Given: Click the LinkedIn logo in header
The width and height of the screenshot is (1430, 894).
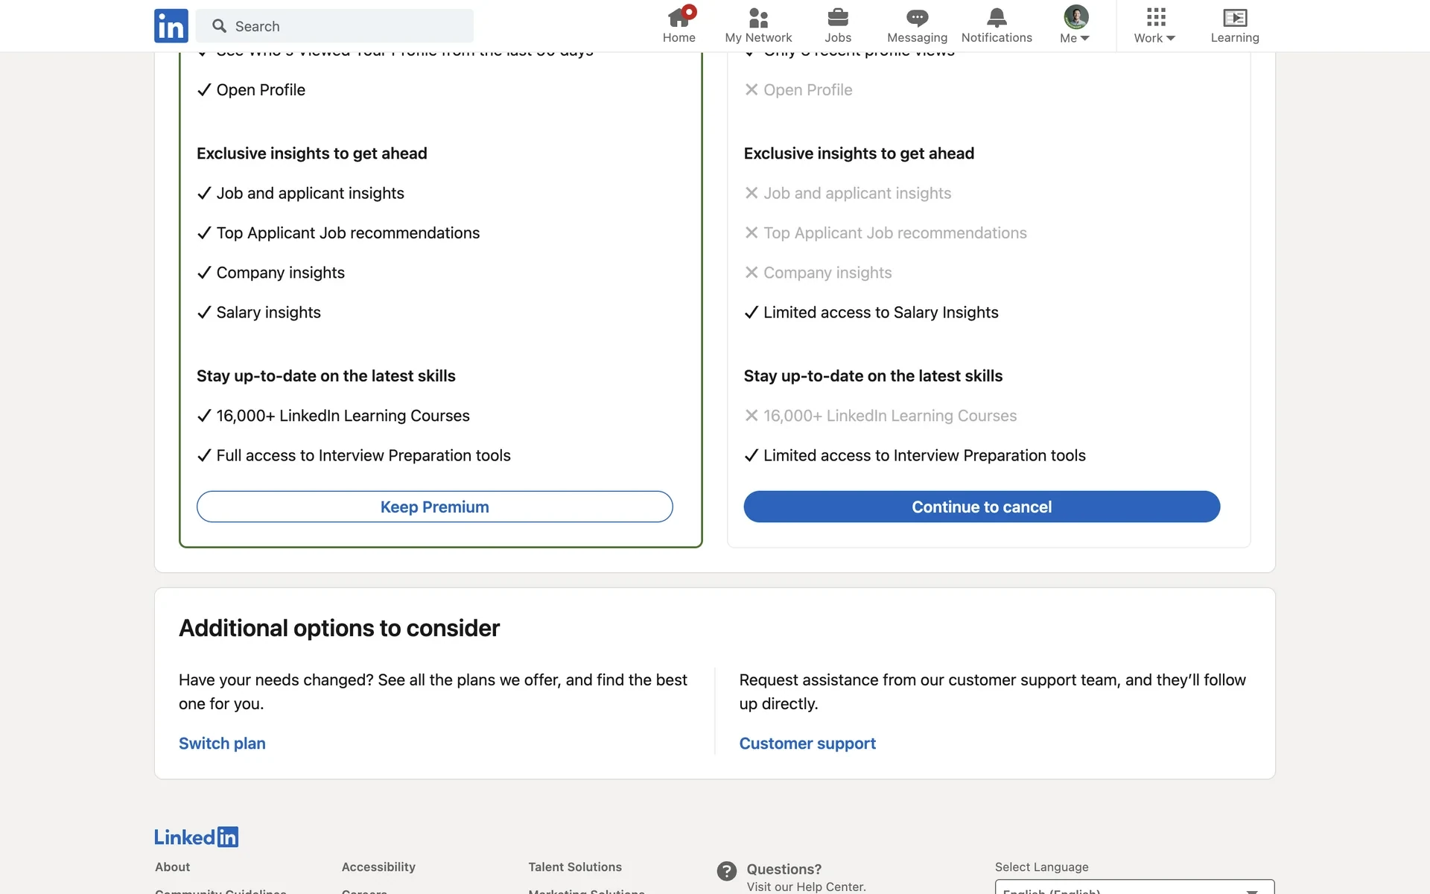Looking at the screenshot, I should (171, 26).
